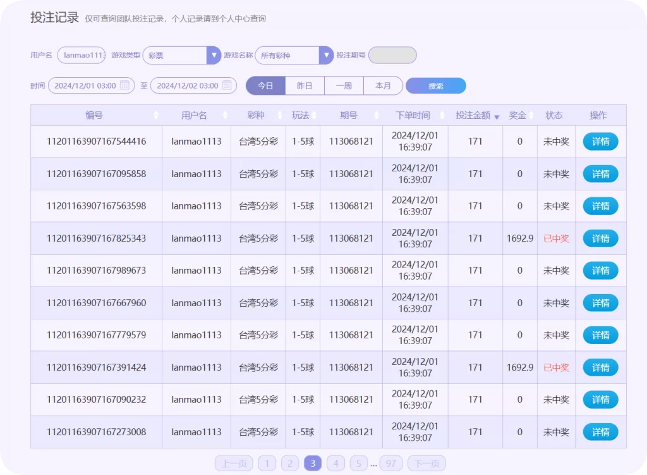Jump to page 2 in pagination
This screenshot has height=475, width=647.
290,464
